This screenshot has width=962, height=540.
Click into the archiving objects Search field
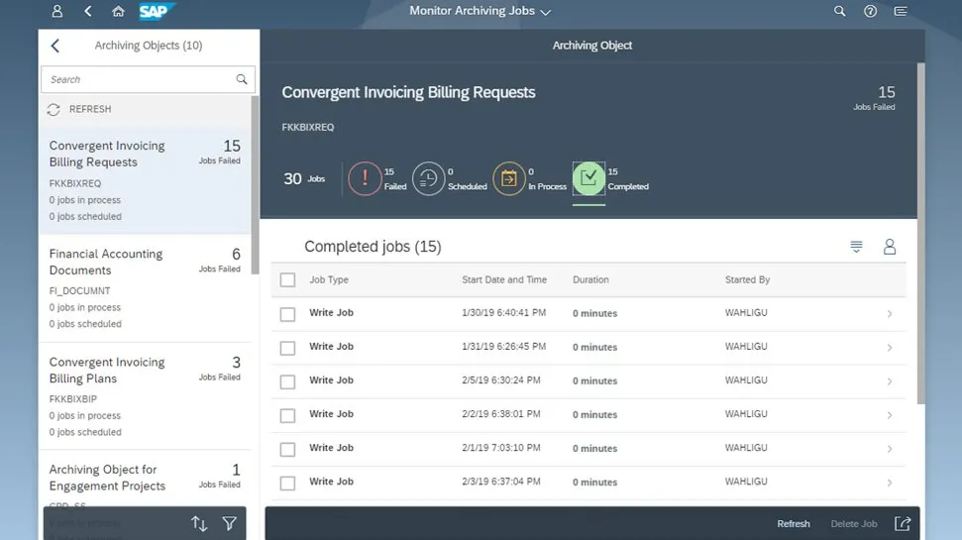[139, 79]
